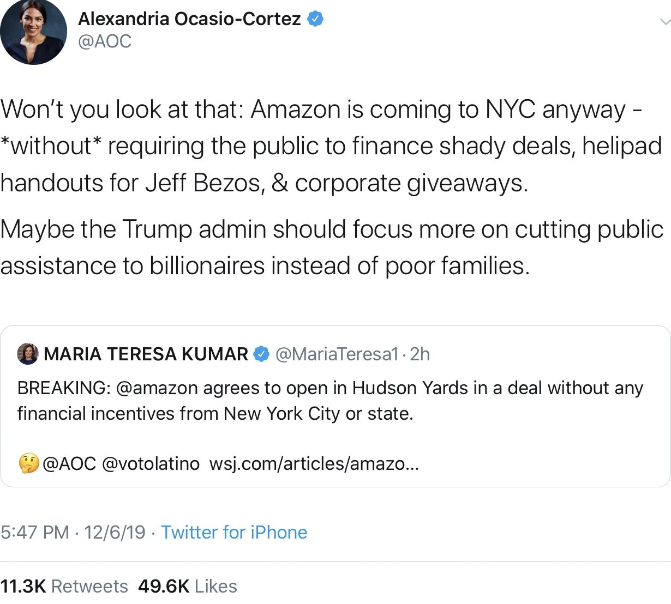
Task: Click the @AOC handle under the author name
Action: click(x=105, y=41)
